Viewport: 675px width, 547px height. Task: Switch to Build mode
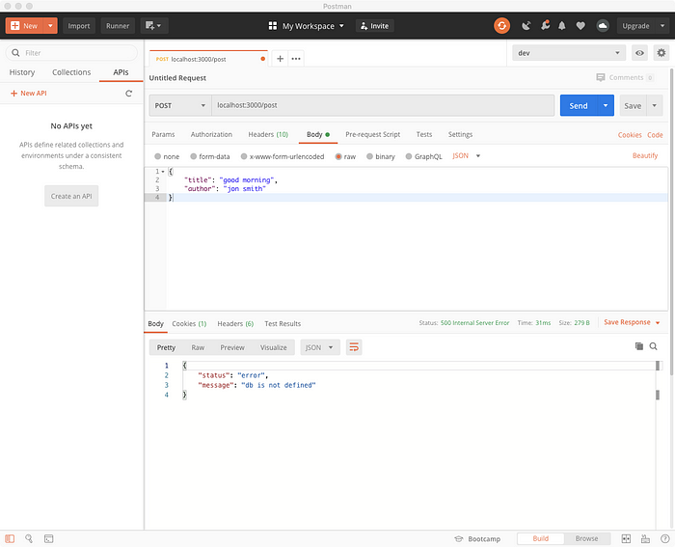click(541, 538)
